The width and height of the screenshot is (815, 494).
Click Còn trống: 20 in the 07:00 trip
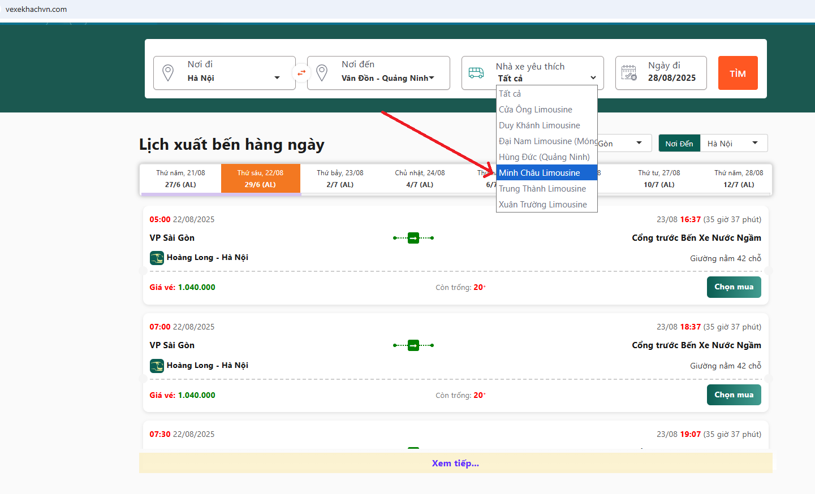460,395
